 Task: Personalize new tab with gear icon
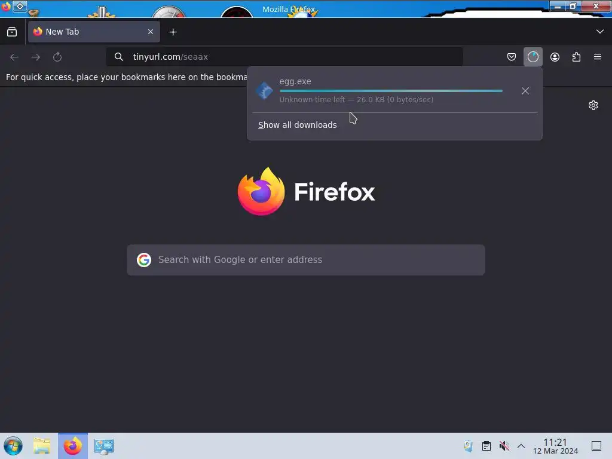(x=593, y=105)
